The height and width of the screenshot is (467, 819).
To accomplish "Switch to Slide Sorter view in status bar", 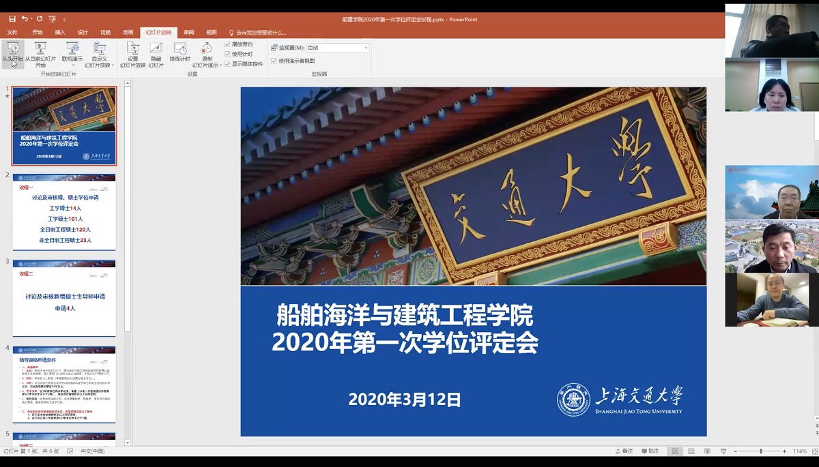I will click(691, 451).
